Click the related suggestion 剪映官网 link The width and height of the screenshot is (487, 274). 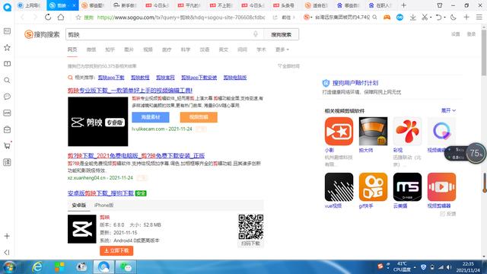[165, 78]
